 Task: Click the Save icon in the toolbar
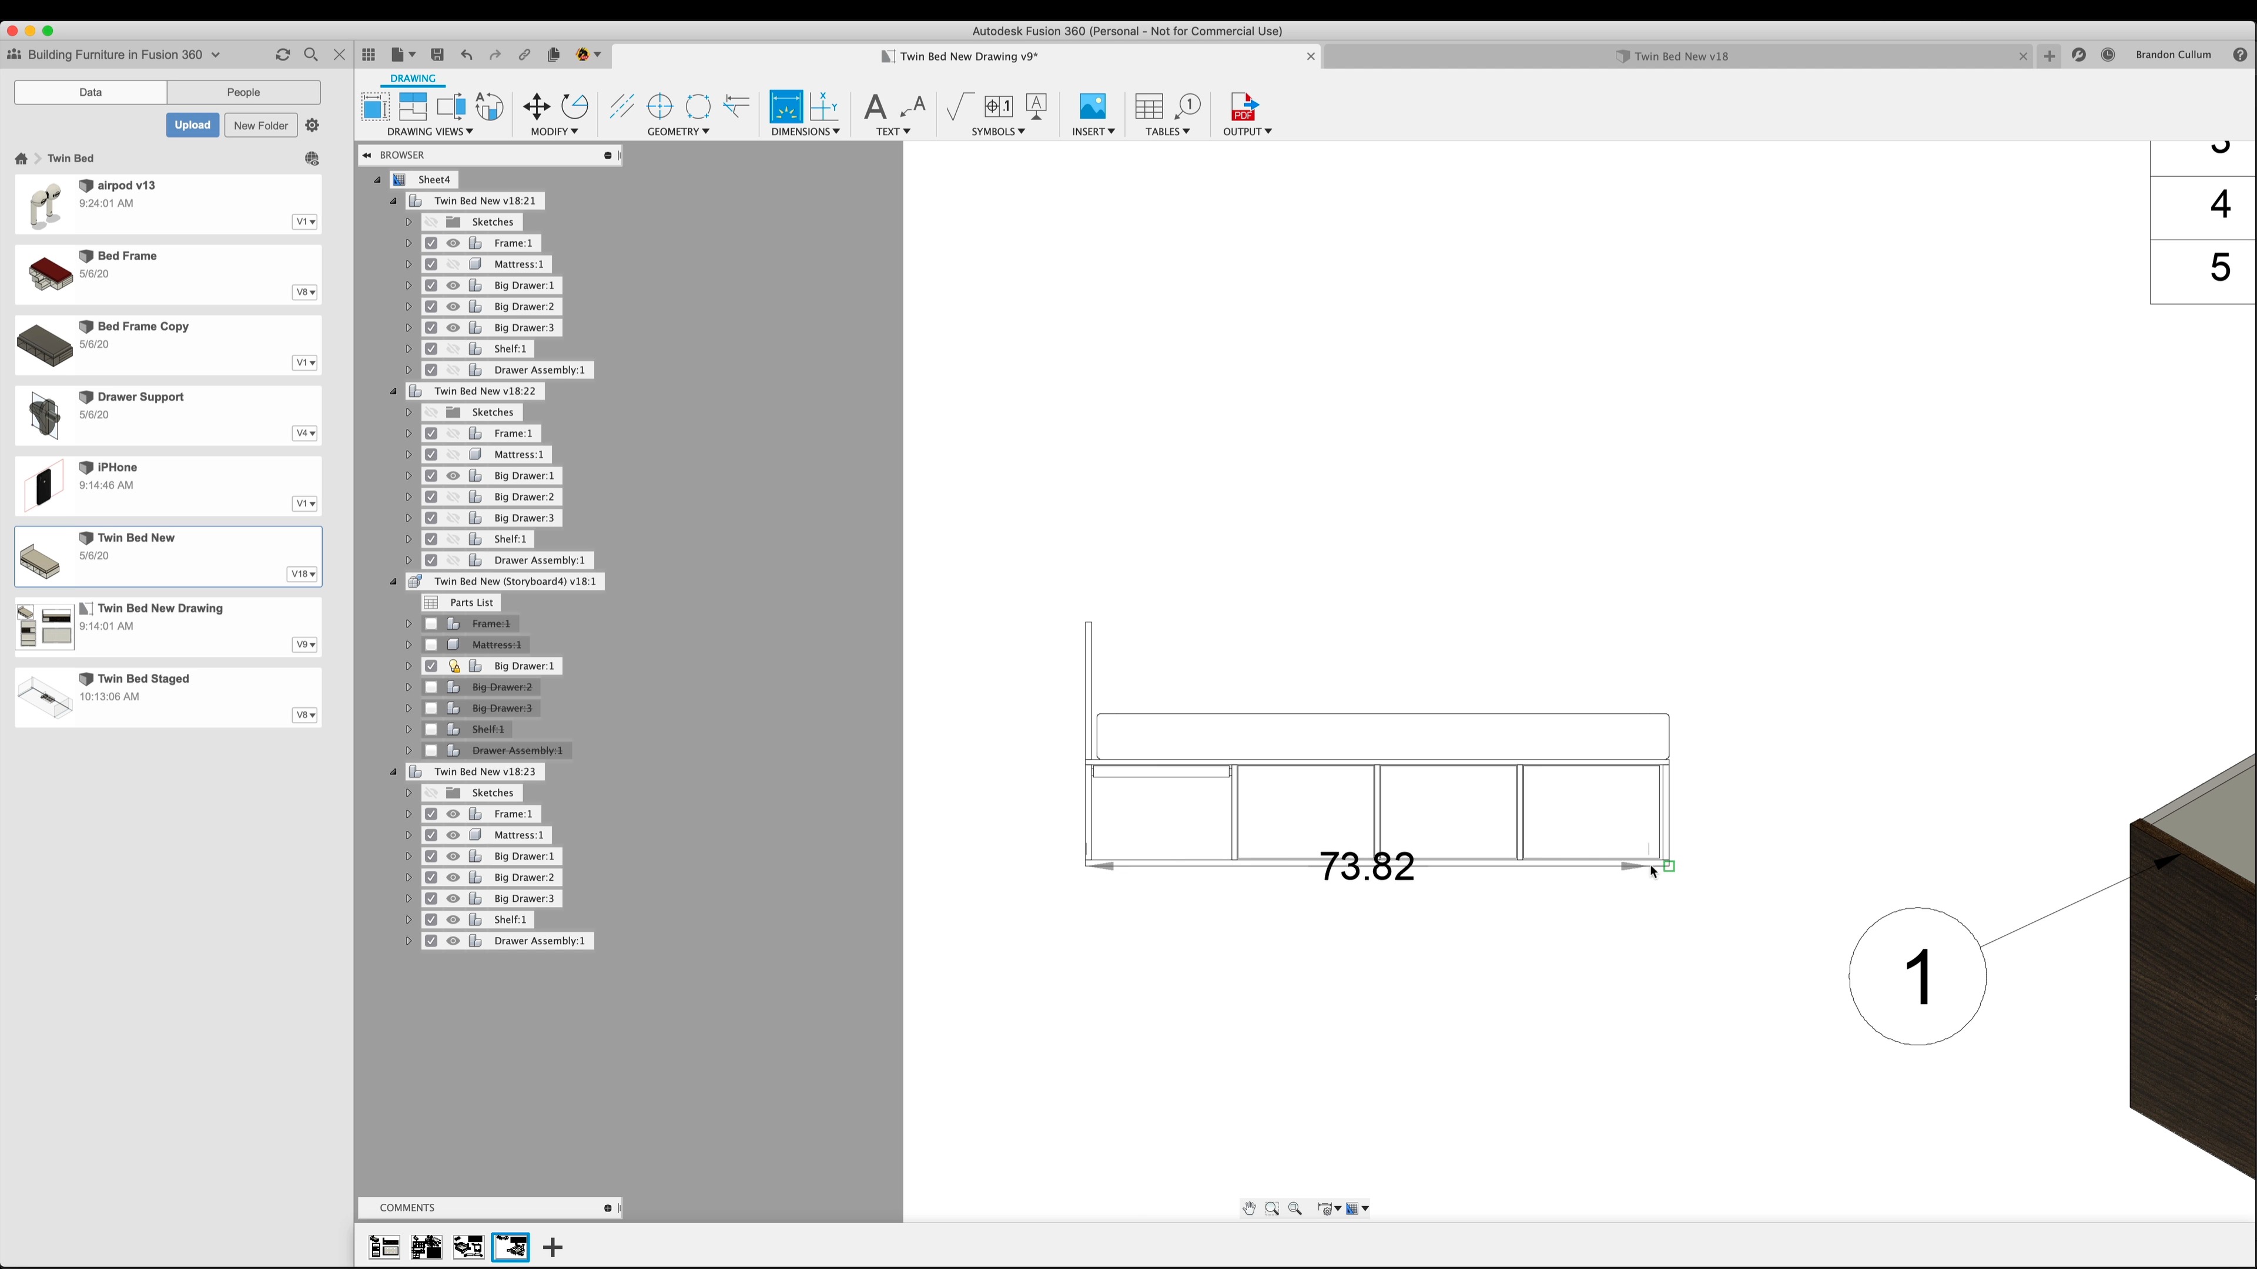point(437,55)
